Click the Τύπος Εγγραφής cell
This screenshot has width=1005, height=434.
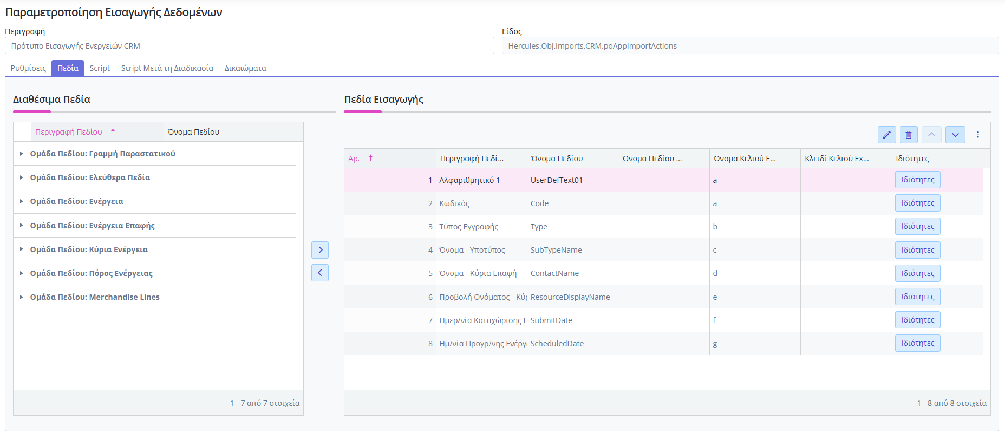coord(481,227)
